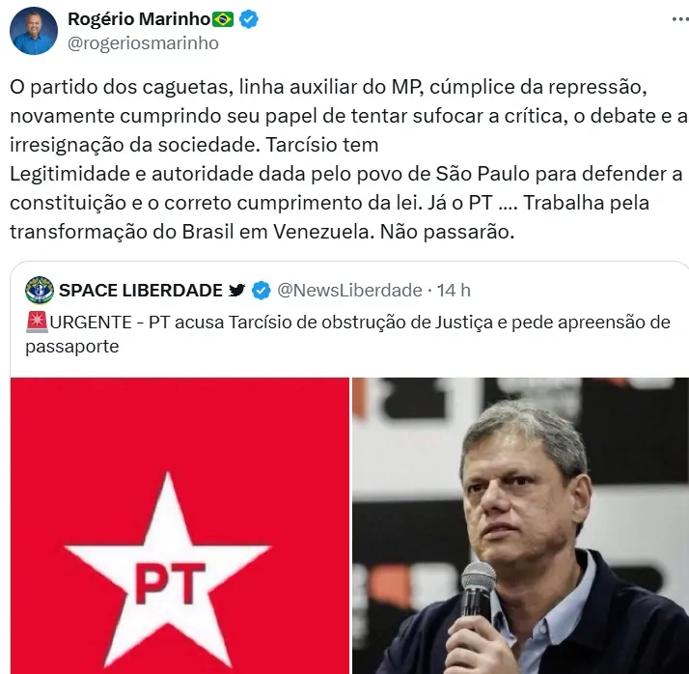Open the red PT star logo image
Viewport: 689px width, 674px height.
(179, 525)
